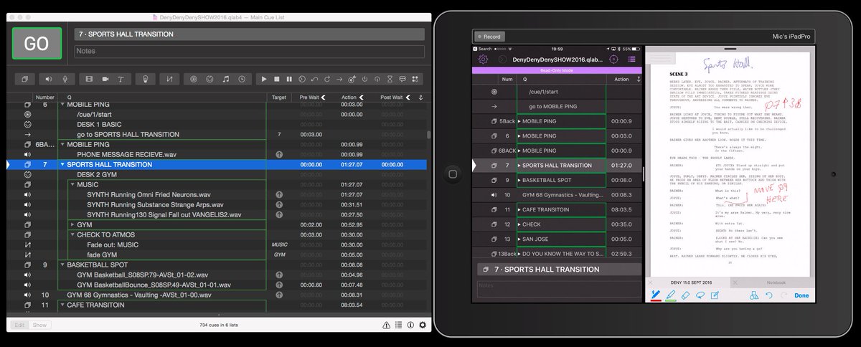Add a Target cue from toolbar

(352, 79)
